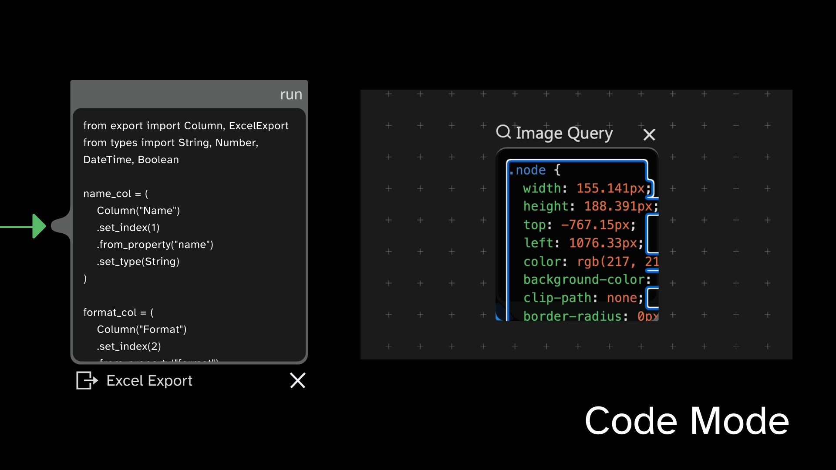Open the CSS code image thumbnail
Image resolution: width=836 pixels, height=470 pixels.
pyautogui.click(x=577, y=235)
